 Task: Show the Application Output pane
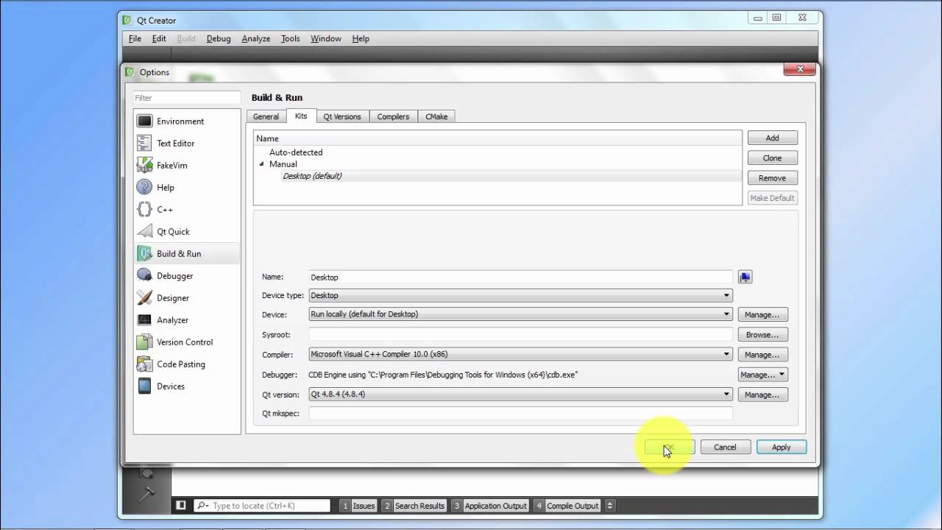pos(490,506)
